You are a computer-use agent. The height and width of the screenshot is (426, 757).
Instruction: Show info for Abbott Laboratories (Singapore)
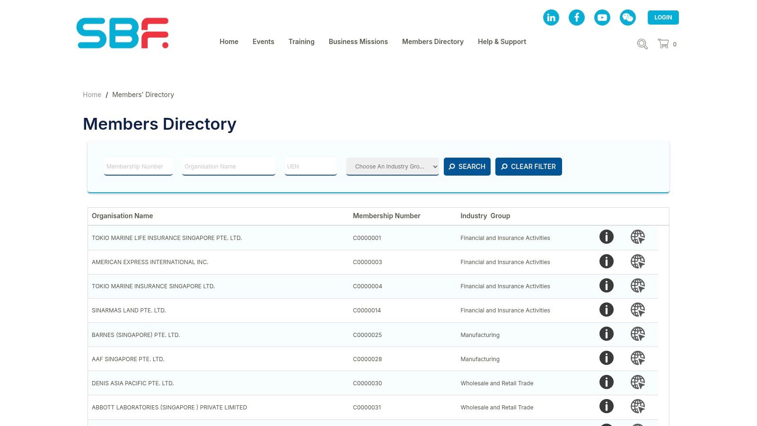pos(607,406)
